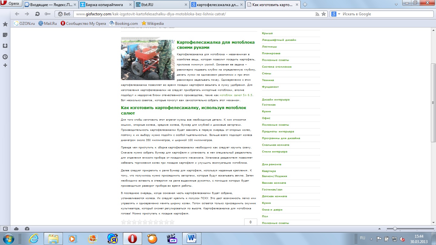Open the Спальная комната category
Image resolution: width=436 pixels, height=245 pixels.
(276, 145)
